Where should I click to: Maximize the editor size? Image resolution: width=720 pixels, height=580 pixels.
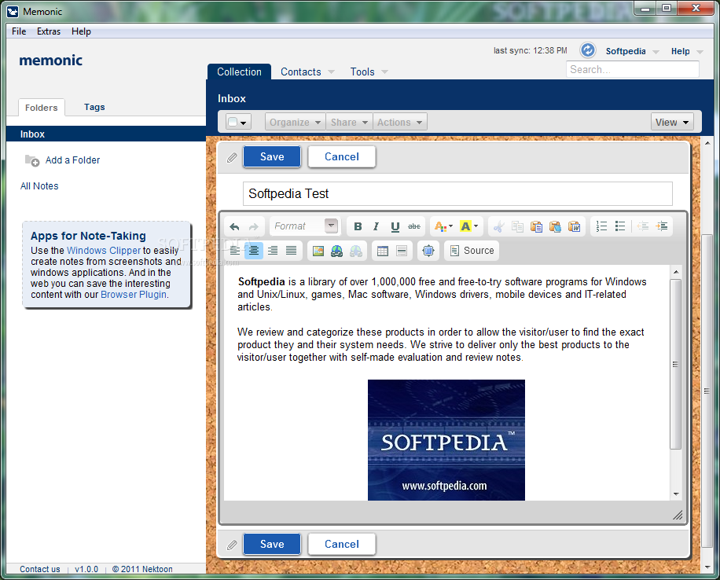click(428, 251)
